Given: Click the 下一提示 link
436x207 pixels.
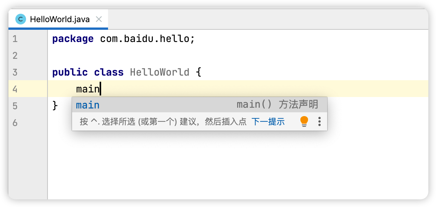Looking at the screenshot, I should [x=268, y=121].
